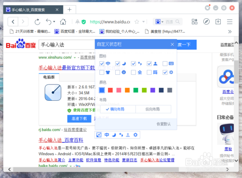Close the 手心输入法_百度搜索 tab
The height and width of the screenshot is (178, 242).
57,10
